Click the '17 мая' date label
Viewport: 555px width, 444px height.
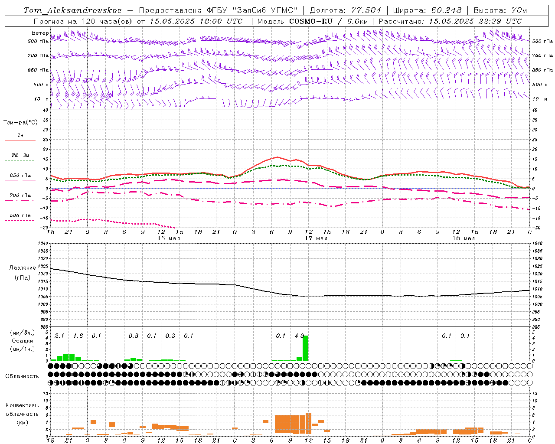pyautogui.click(x=316, y=238)
